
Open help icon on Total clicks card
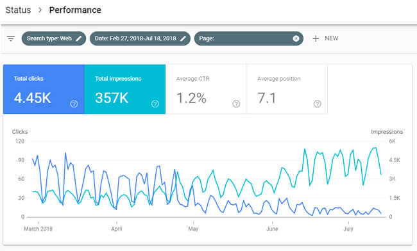point(74,104)
